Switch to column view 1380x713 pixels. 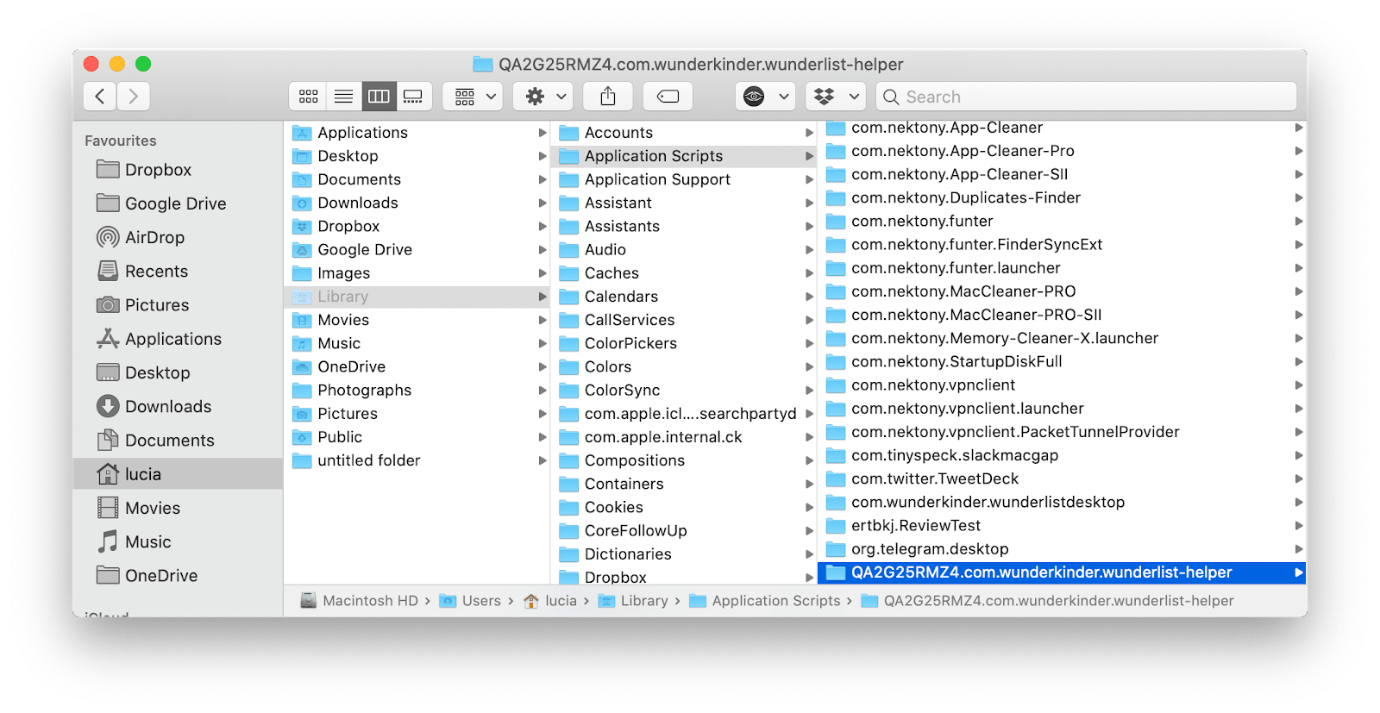click(379, 97)
